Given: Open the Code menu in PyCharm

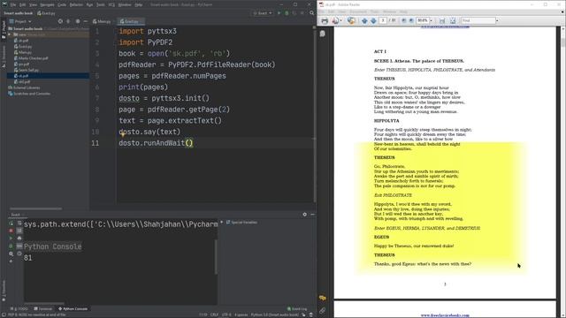Looking at the screenshot, I should click(62, 4).
